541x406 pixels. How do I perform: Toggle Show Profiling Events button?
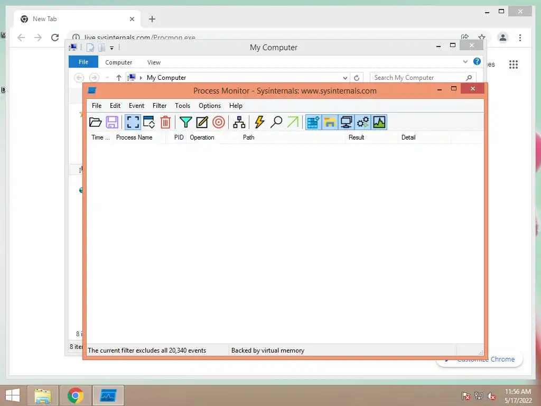(379, 122)
